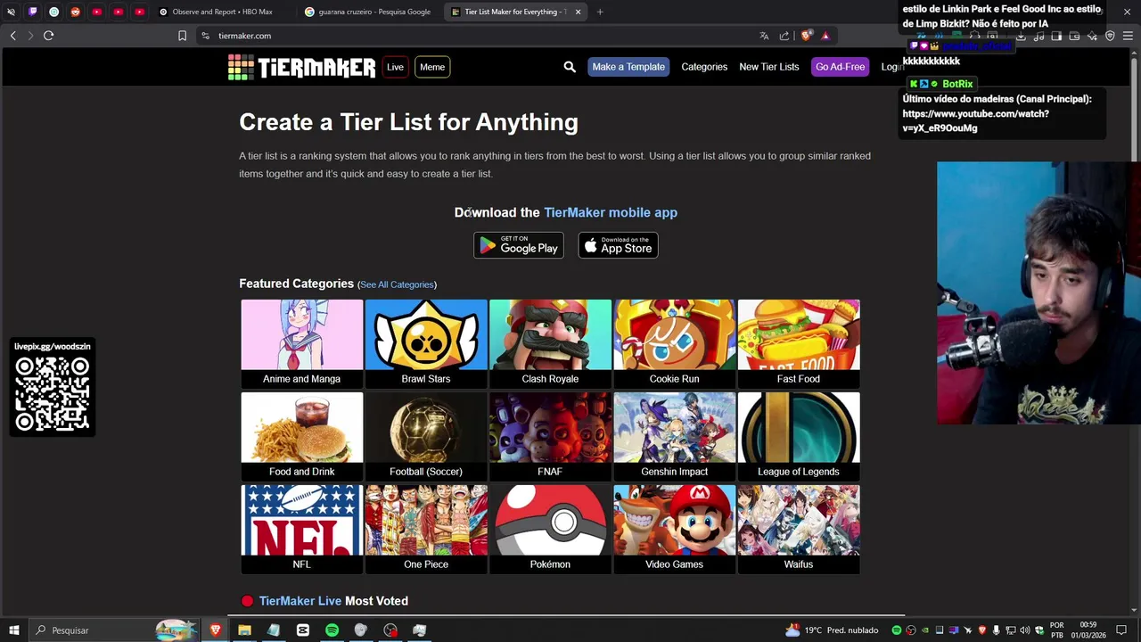Image resolution: width=1141 pixels, height=642 pixels.
Task: Click the taskbar clock showing 00:59
Action: 1088,630
